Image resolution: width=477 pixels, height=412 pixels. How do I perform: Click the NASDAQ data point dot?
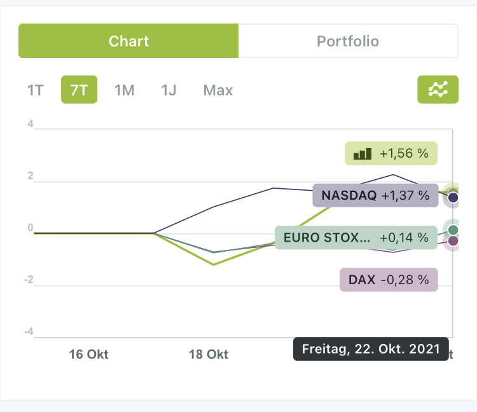point(453,198)
